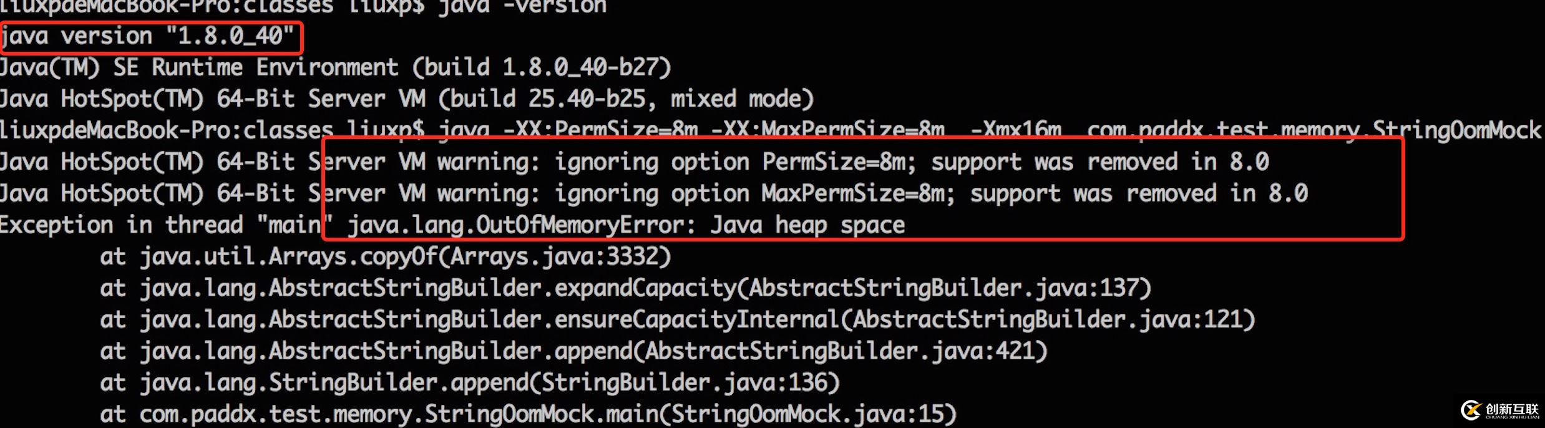Click the com.paddx.test.memory.StringOomMock class argument

tap(1314, 130)
